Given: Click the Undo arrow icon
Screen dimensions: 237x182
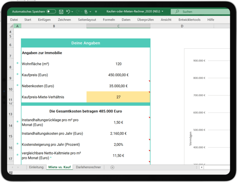Looking at the screenshot, I should pos(68,12).
